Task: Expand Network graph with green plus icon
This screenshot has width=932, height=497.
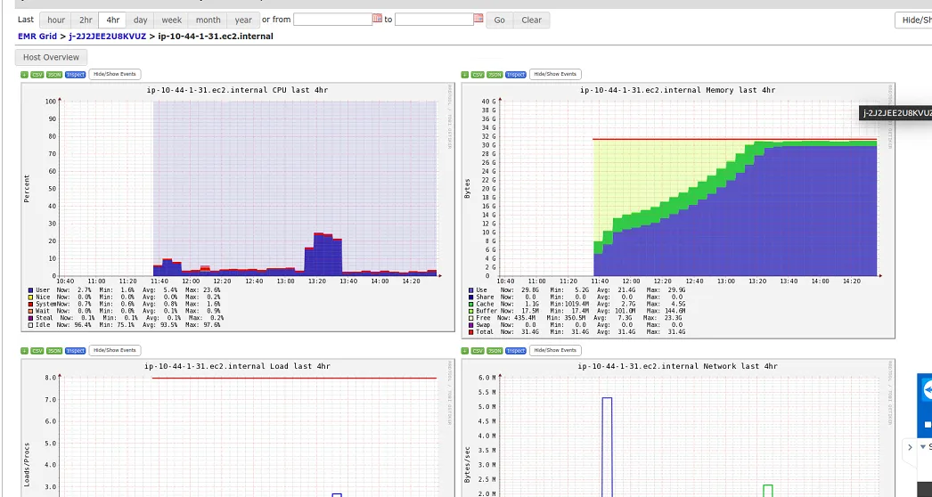Action: 465,351
